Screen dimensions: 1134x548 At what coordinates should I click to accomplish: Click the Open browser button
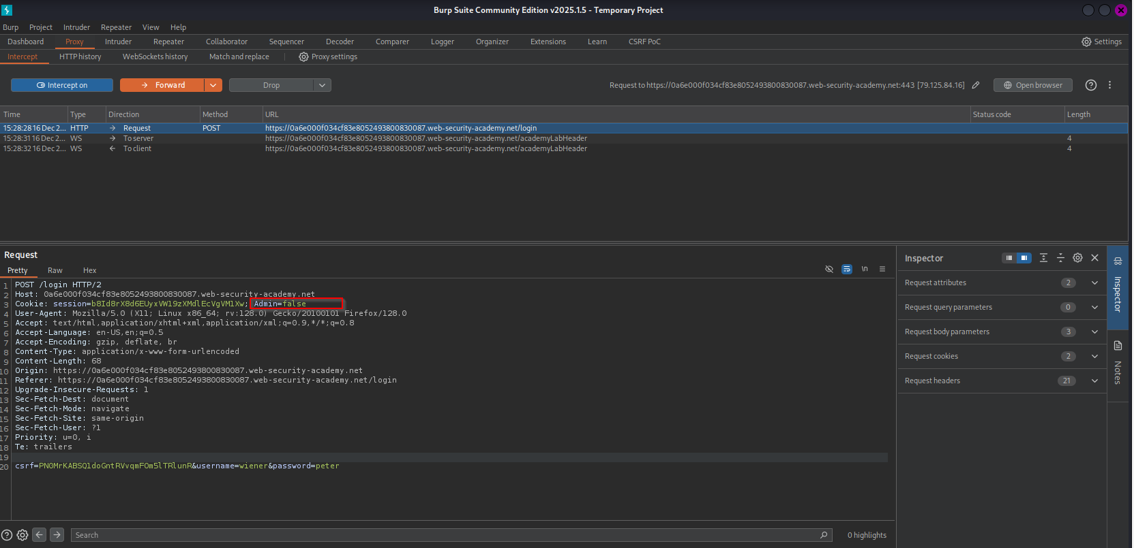tap(1032, 85)
